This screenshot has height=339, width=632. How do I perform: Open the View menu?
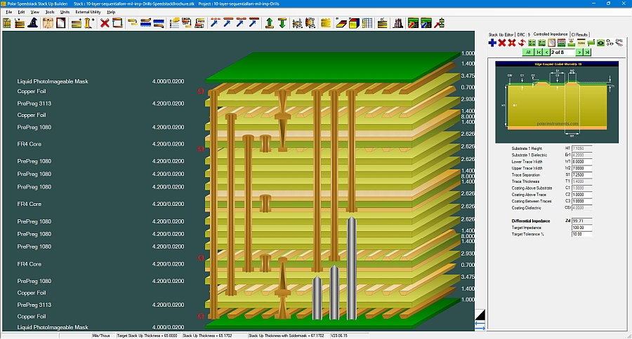tap(35, 12)
